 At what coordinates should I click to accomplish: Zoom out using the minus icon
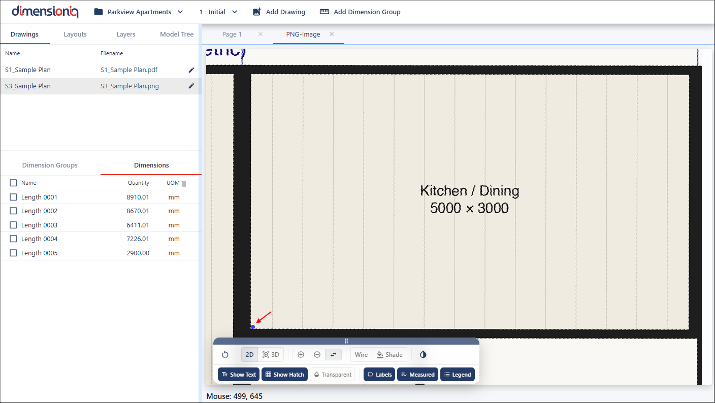pos(317,355)
